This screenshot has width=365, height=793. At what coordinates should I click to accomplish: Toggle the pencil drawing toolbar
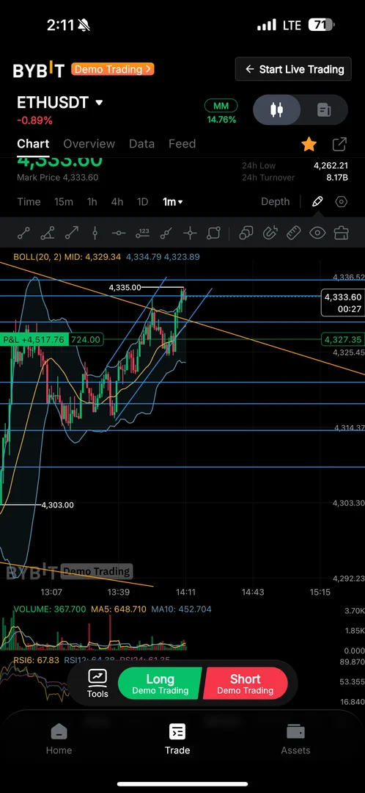pos(317,202)
